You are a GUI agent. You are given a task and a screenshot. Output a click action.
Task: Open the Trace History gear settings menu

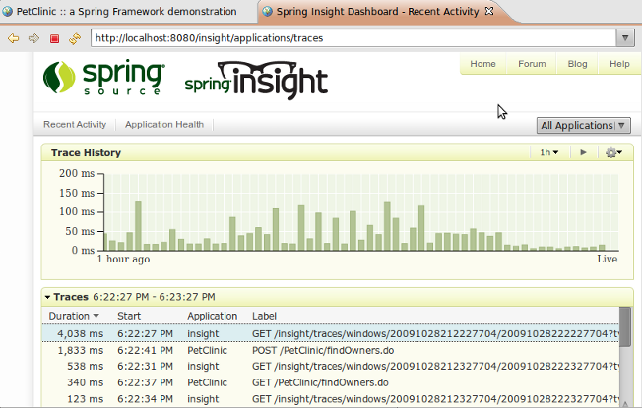(x=613, y=153)
